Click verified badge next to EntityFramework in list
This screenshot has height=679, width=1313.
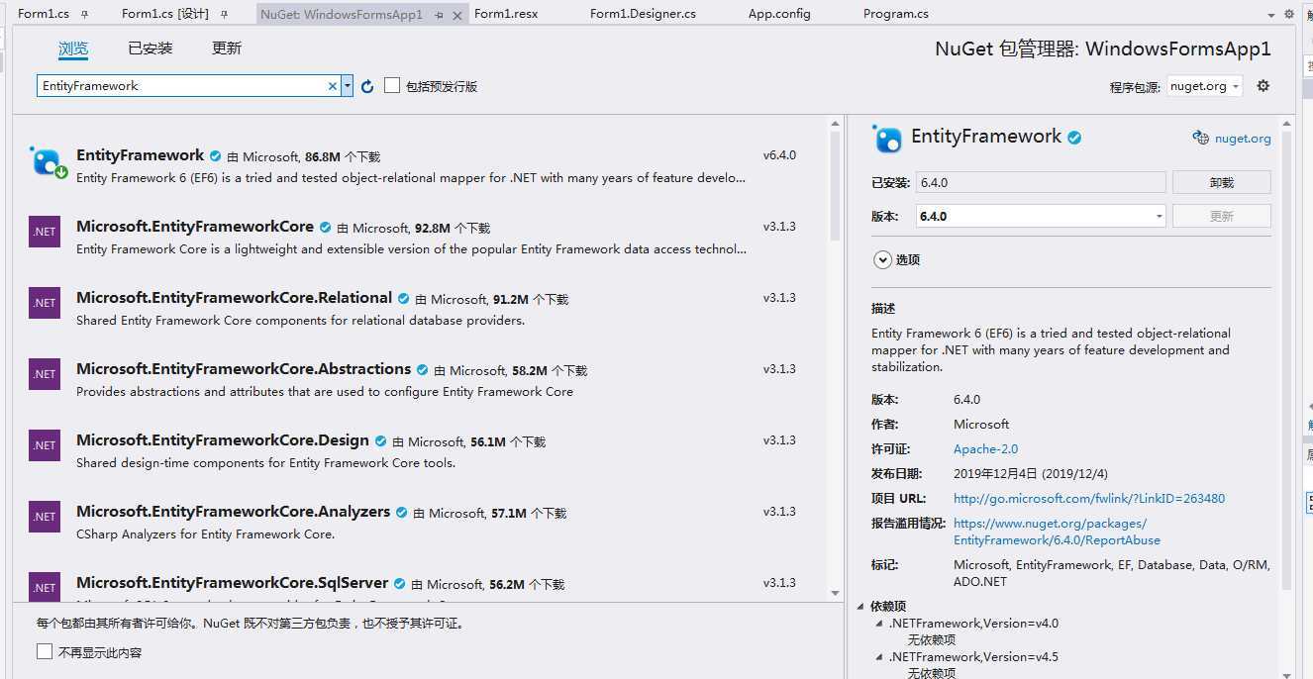215,156
